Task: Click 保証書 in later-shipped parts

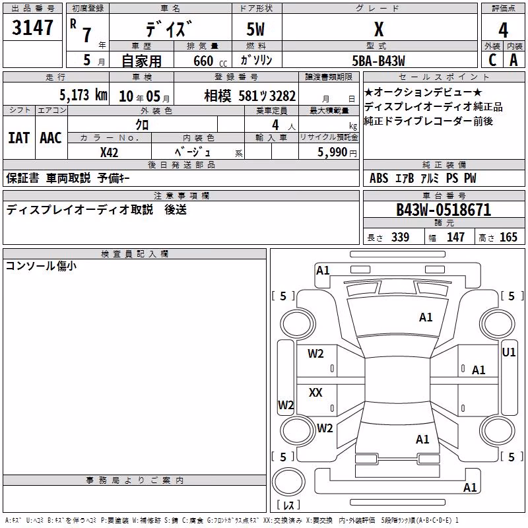Action: click(x=22, y=178)
